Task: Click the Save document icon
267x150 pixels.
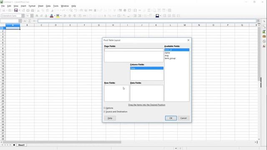Action: tap(16, 10)
